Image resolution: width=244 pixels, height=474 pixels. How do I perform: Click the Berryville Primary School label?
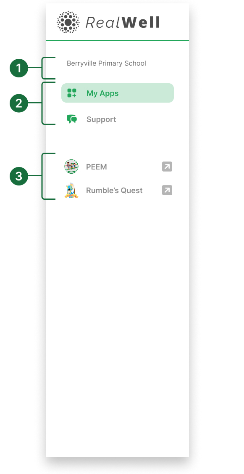[x=106, y=63]
